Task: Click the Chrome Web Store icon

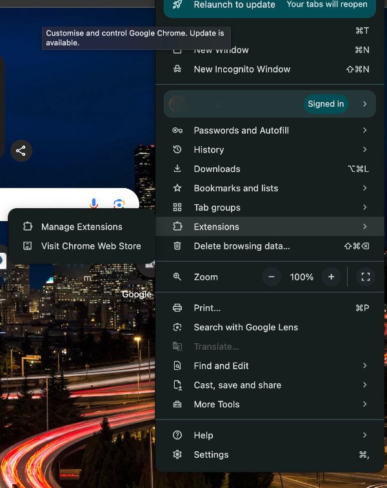Action: (28, 246)
